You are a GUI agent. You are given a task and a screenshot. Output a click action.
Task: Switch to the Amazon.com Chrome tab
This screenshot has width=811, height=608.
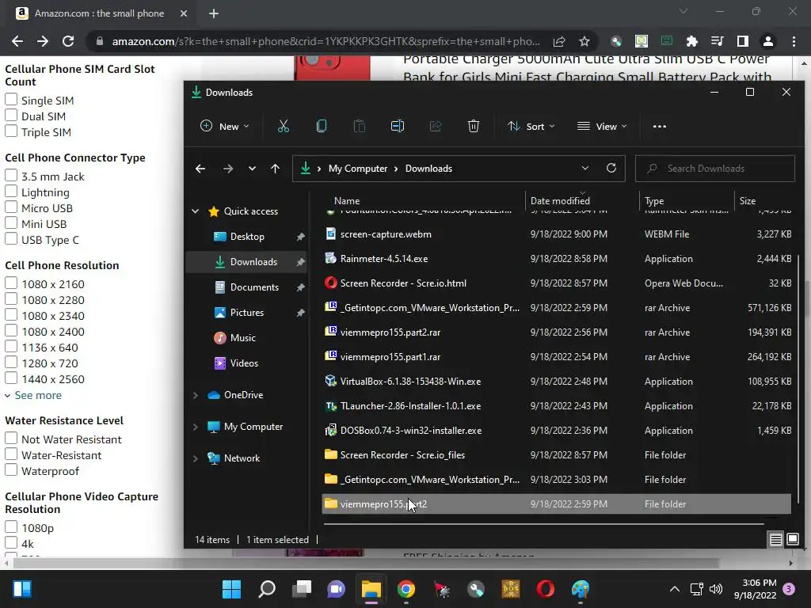click(99, 13)
